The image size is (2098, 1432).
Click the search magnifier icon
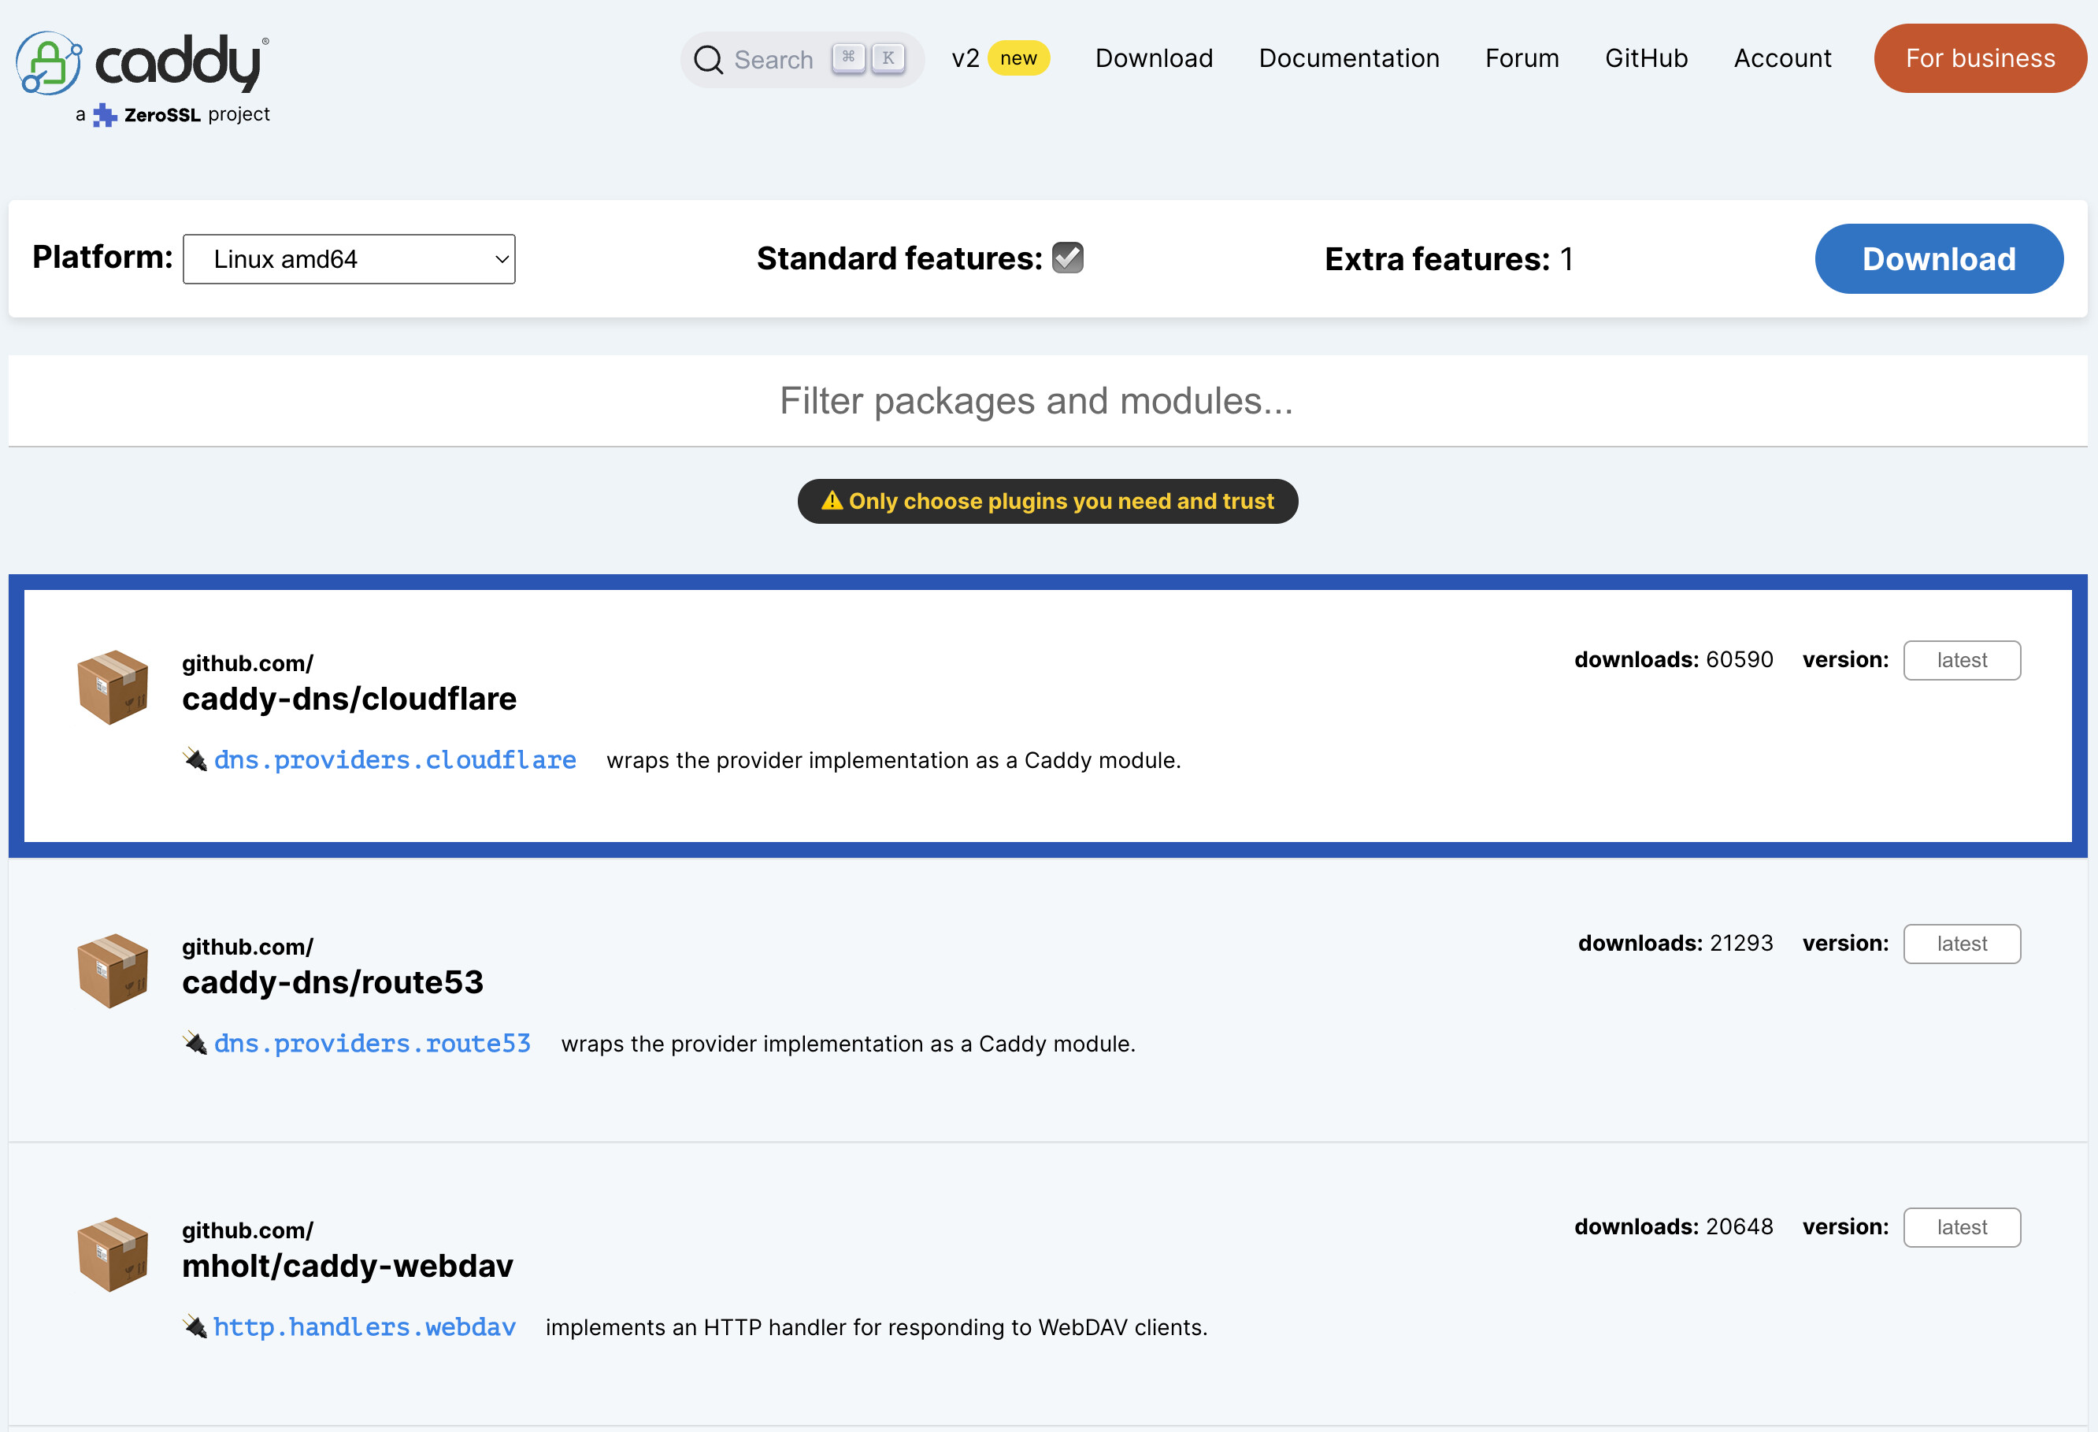coord(708,60)
